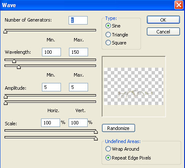The height and width of the screenshot is (168, 185).
Task: Click the Randomize button
Action: click(119, 128)
